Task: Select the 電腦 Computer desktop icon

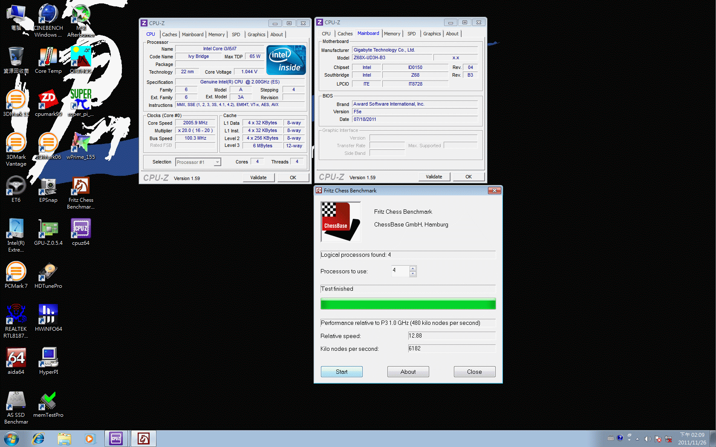Action: coord(16,17)
